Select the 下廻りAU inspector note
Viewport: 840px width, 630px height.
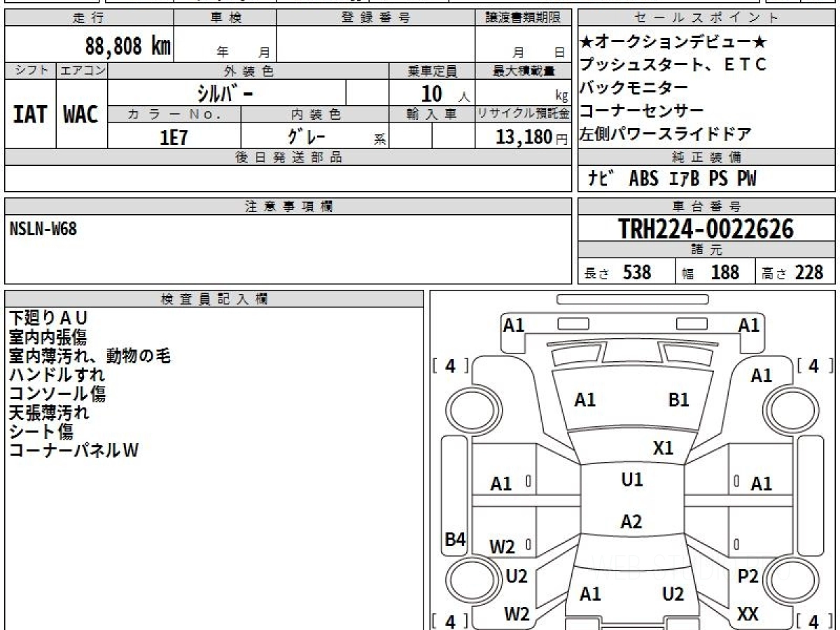pyautogui.click(x=49, y=318)
